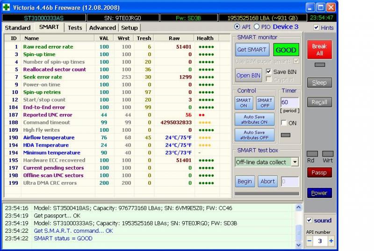Select the PIO mode radio button

pos(257,27)
